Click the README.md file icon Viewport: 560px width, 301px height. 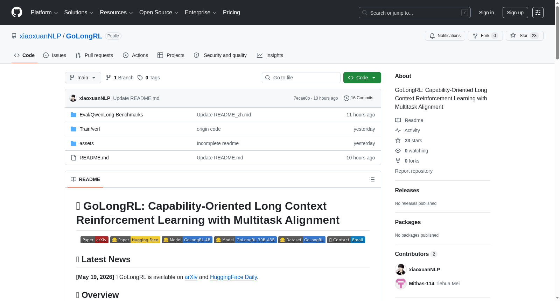coord(73,158)
